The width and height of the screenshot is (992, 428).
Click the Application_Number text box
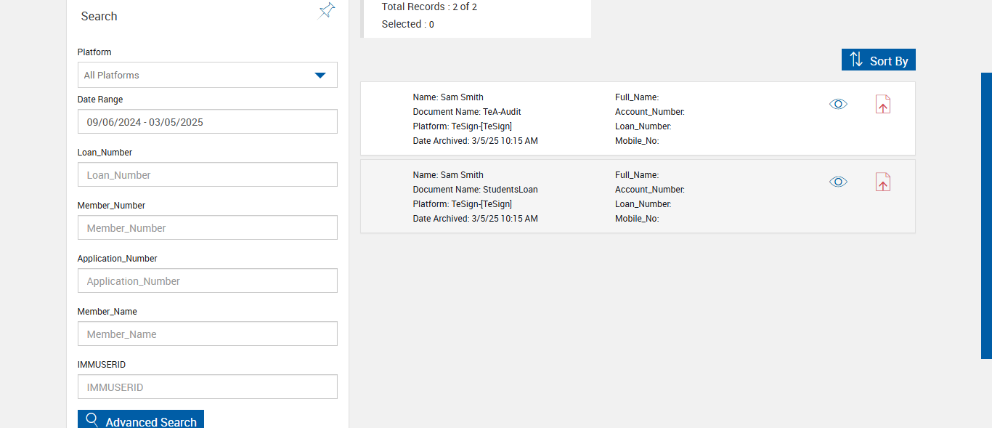207,281
